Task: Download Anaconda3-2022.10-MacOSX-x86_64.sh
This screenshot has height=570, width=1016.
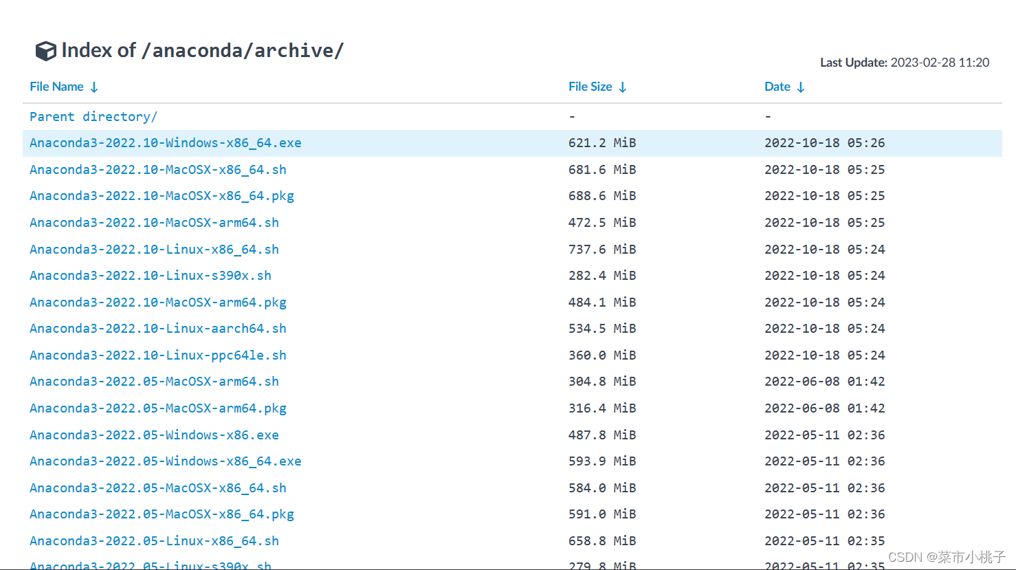Action: pos(158,170)
